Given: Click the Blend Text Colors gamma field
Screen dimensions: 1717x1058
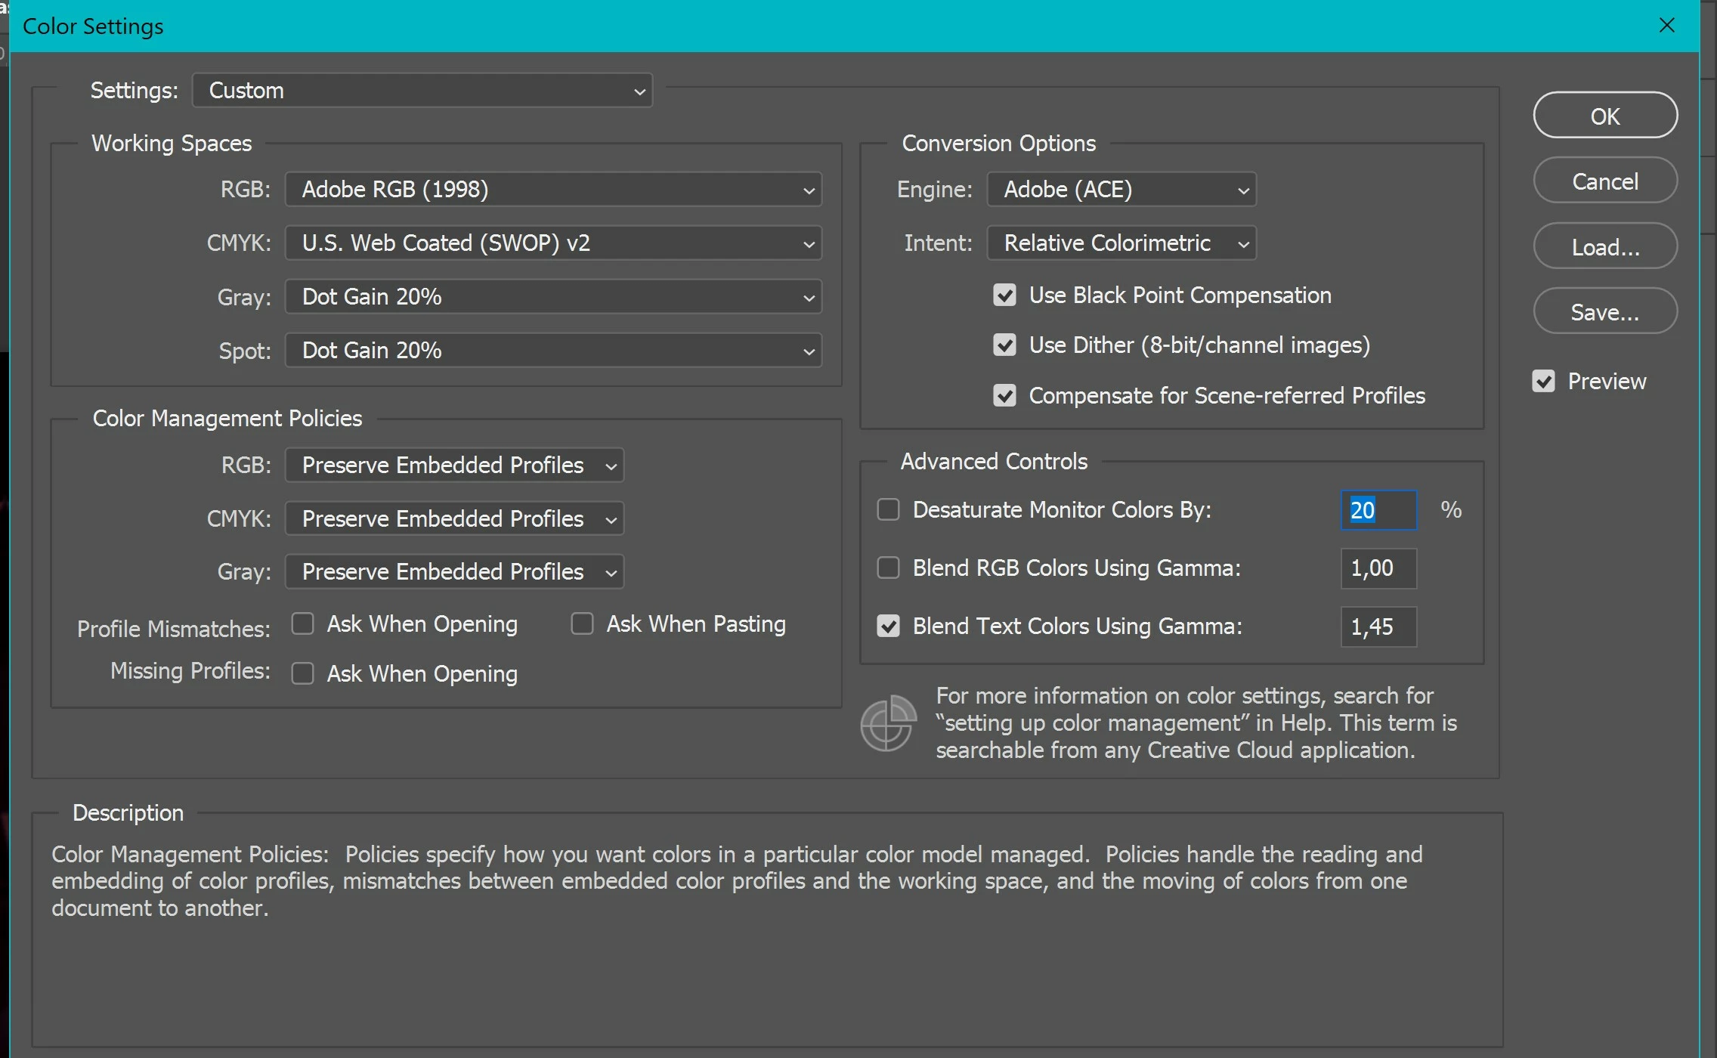Looking at the screenshot, I should pyautogui.click(x=1378, y=626).
